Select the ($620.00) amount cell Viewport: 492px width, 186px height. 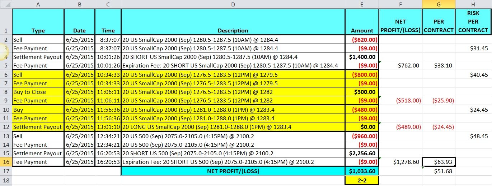[362, 40]
